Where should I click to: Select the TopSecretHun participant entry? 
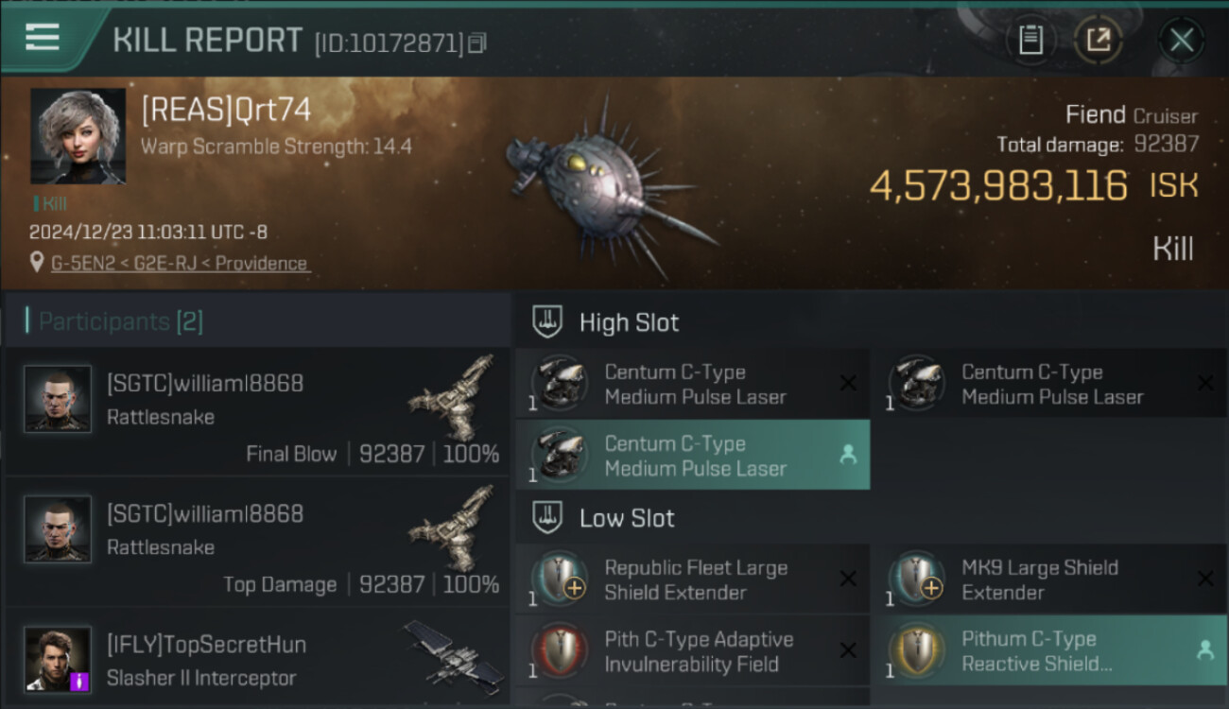[x=257, y=660]
